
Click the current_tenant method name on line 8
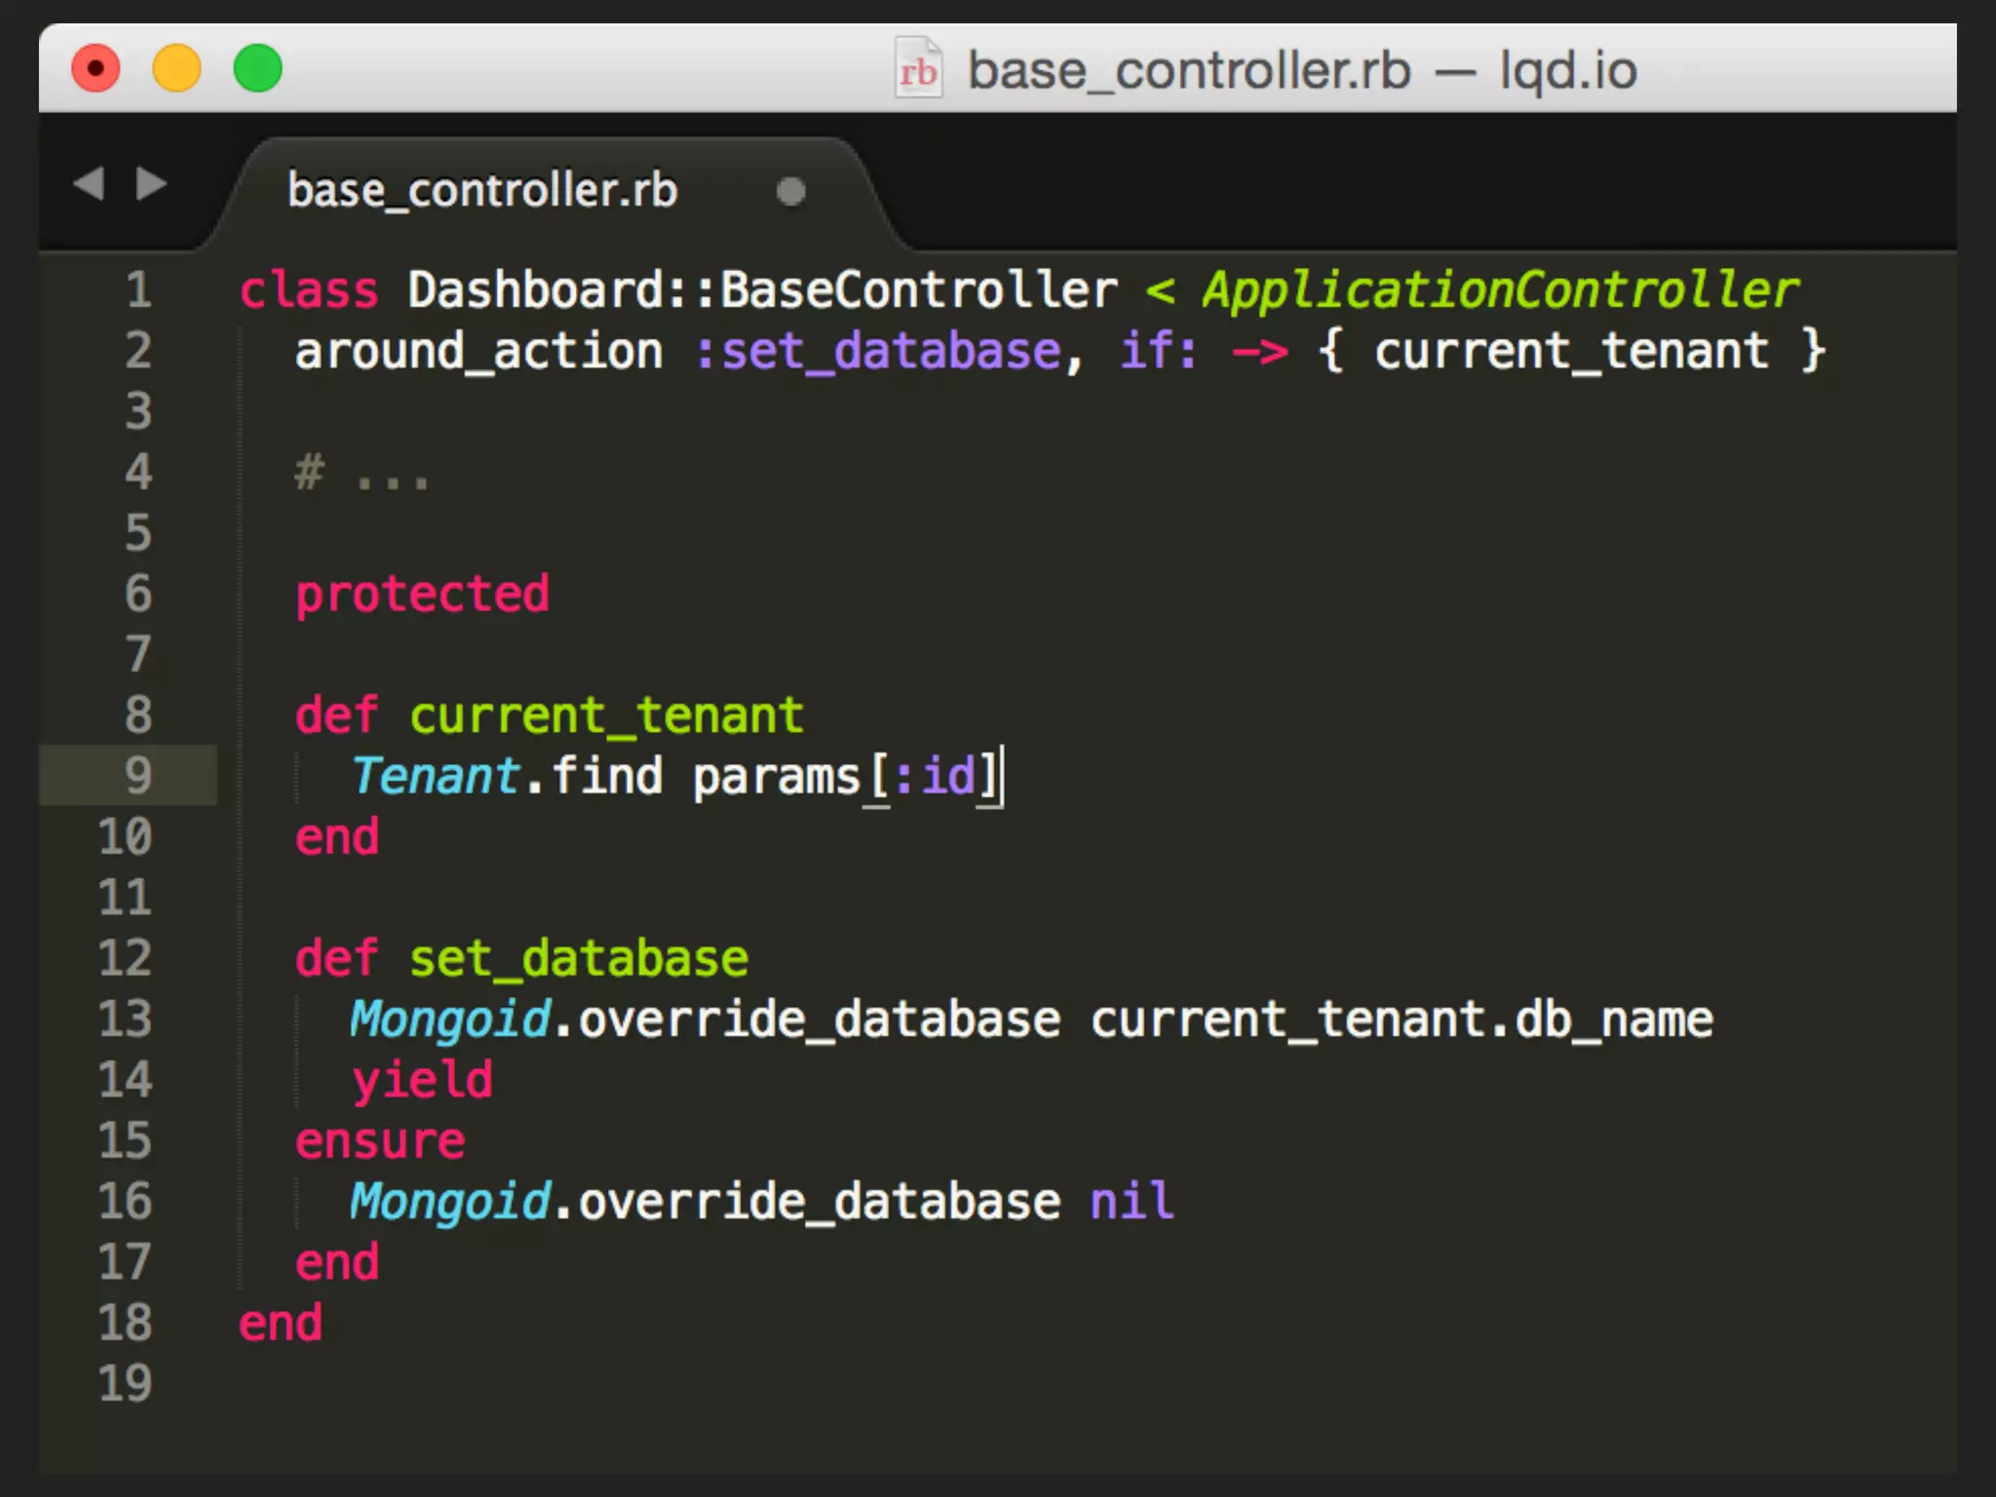click(606, 716)
